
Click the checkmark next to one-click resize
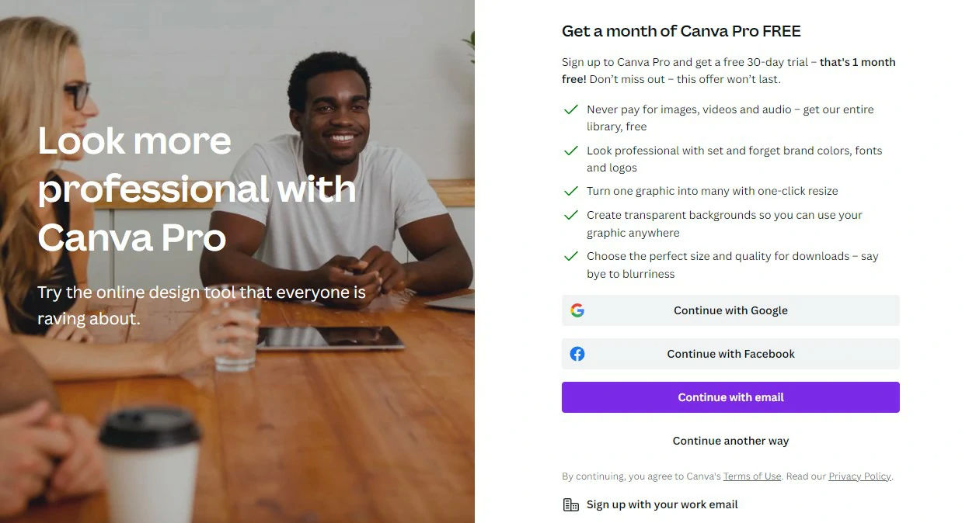pyautogui.click(x=570, y=191)
